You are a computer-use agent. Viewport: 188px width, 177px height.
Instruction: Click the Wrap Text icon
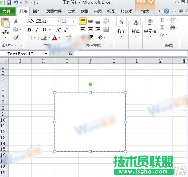(x=106, y=21)
